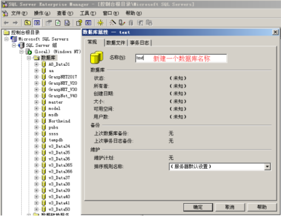This screenshot has width=281, height=216.
Task: Select the tempdb database
Action: [x=56, y=140]
